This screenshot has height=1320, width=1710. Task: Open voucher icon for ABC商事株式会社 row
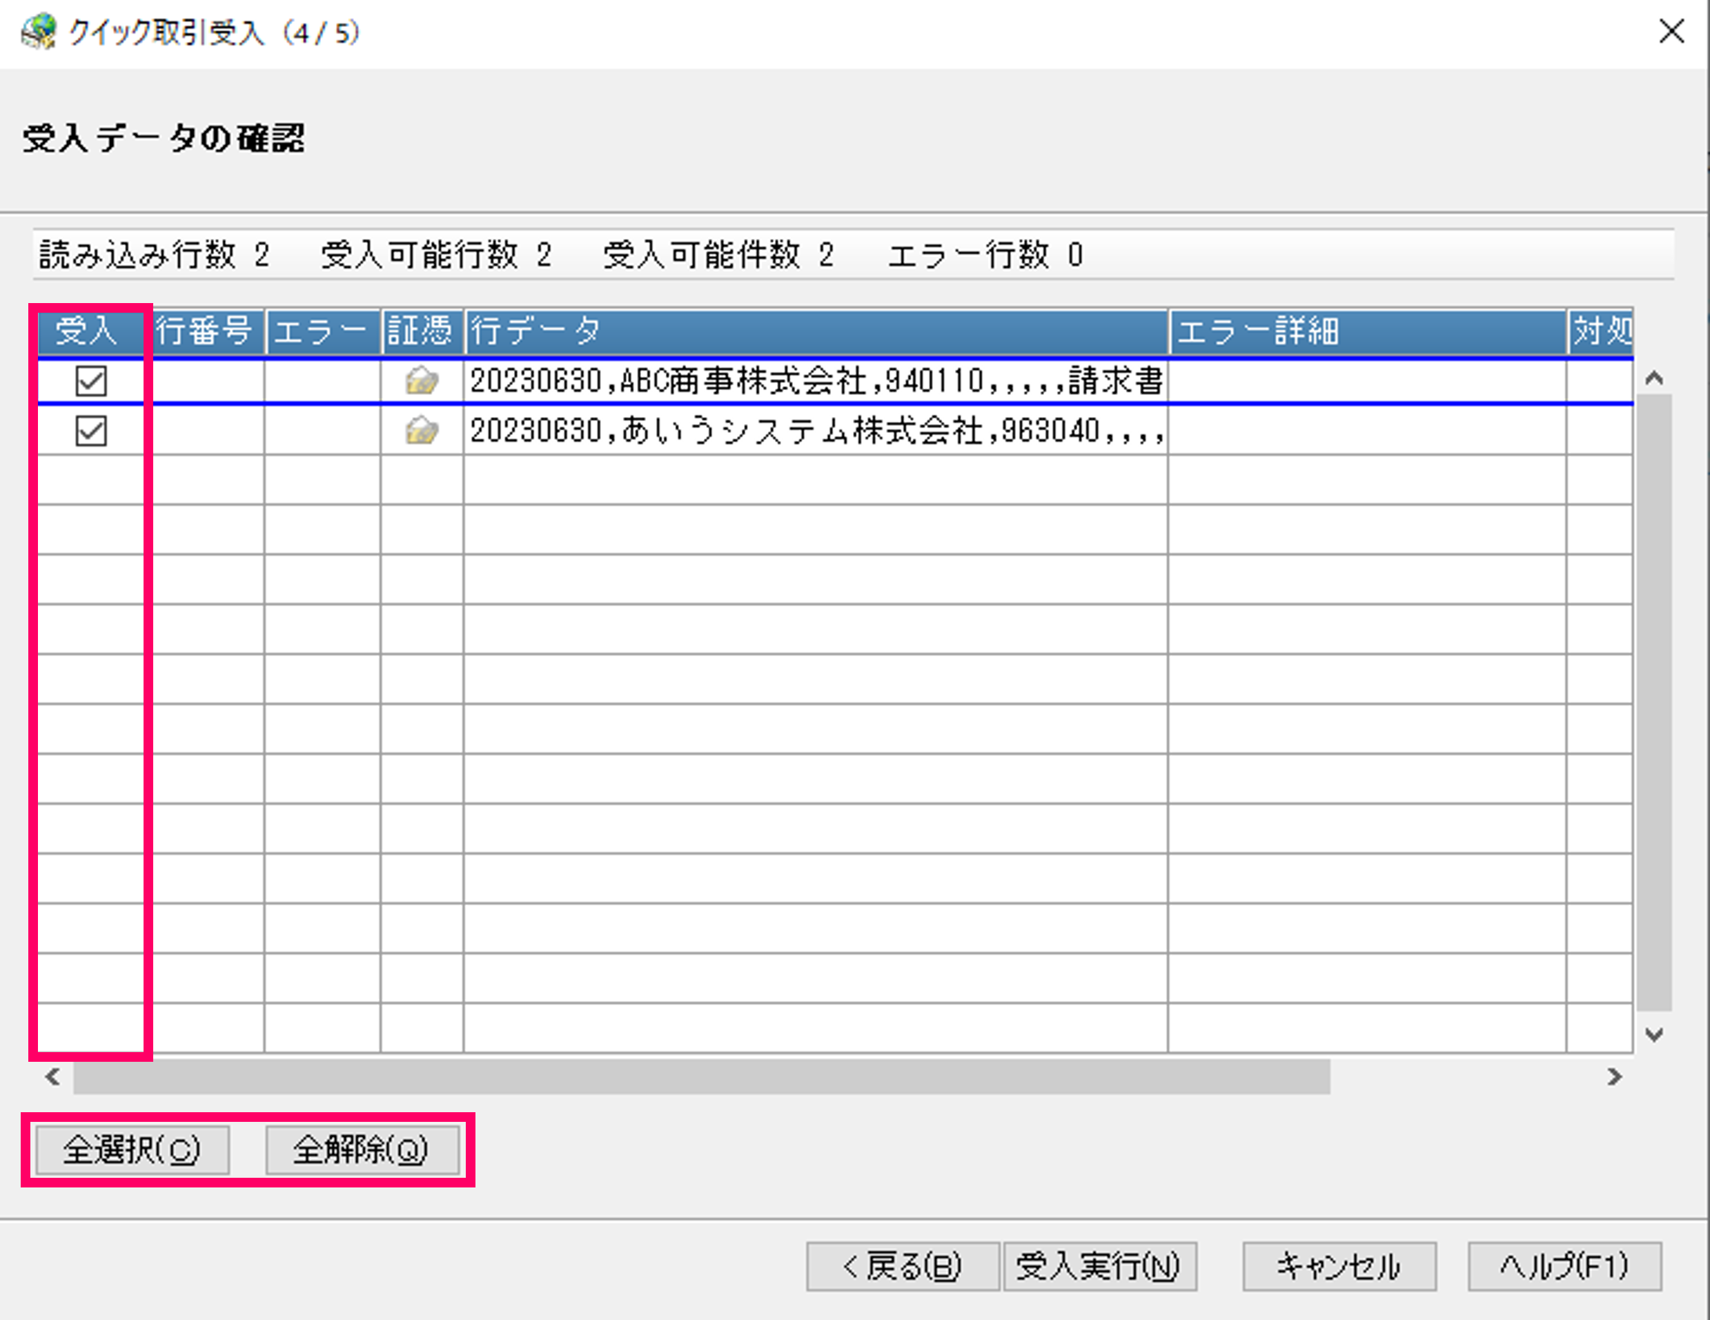(x=421, y=382)
